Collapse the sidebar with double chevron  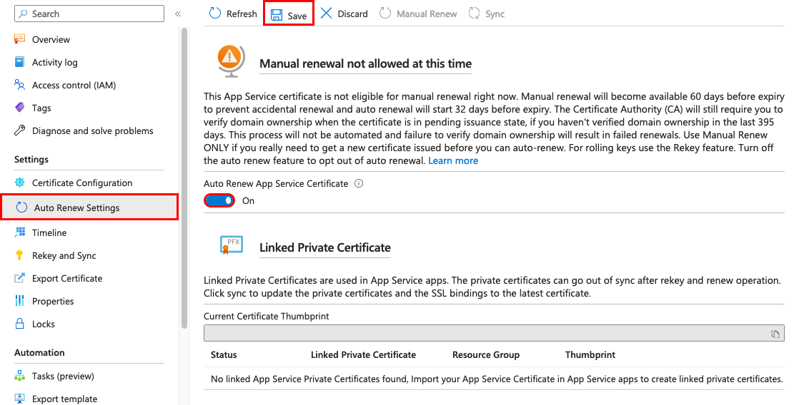(x=178, y=14)
